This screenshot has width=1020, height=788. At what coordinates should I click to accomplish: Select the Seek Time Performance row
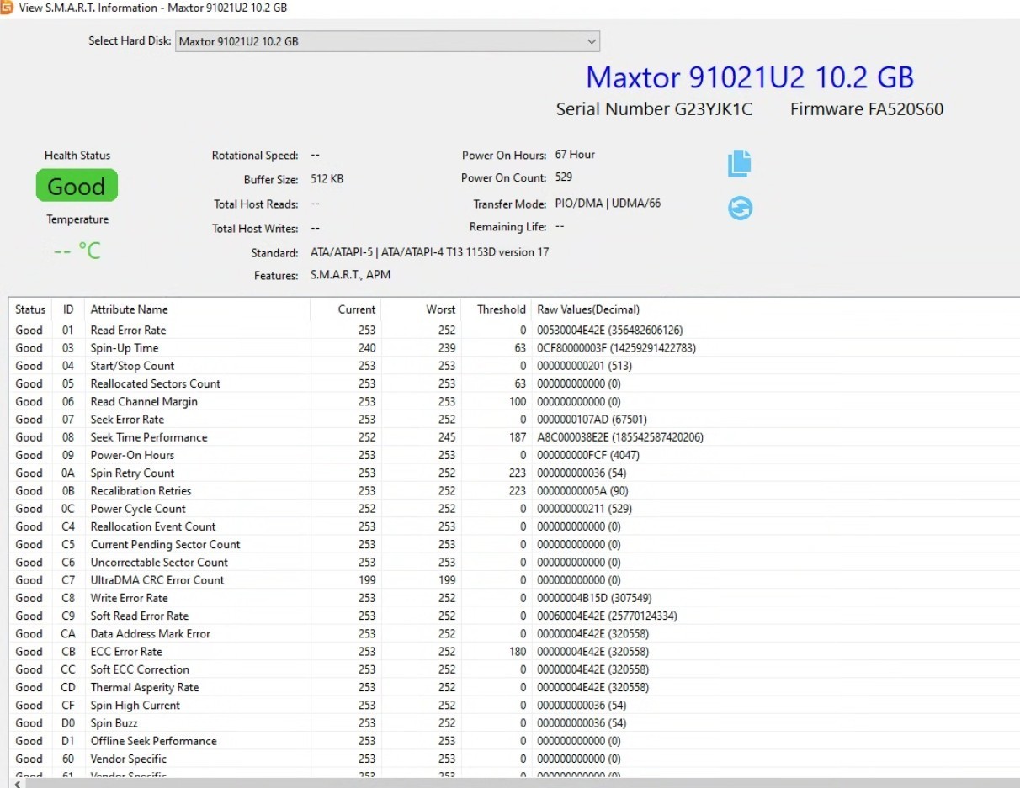515,437
